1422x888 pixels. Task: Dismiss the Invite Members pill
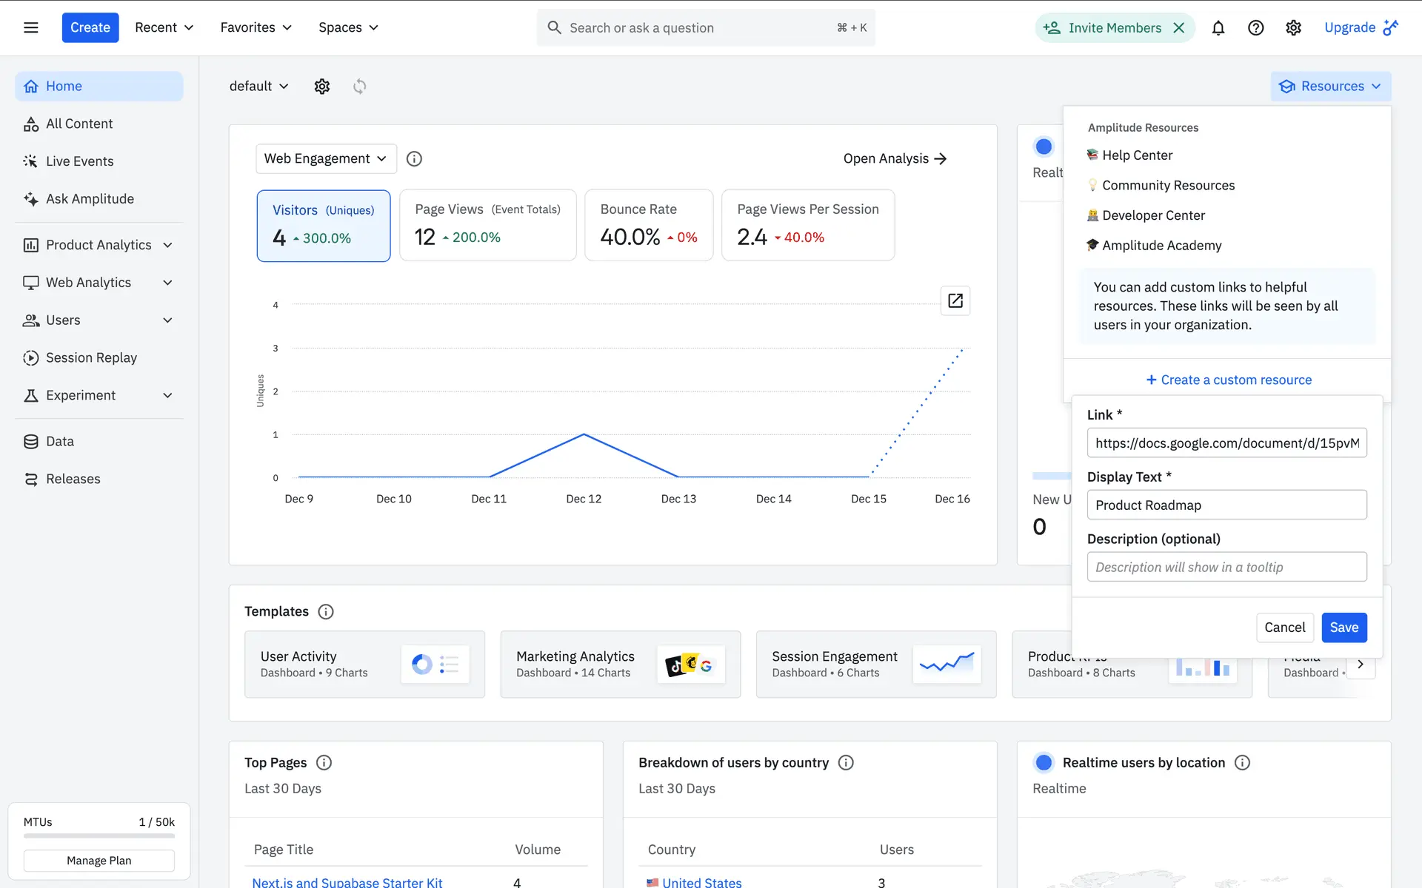point(1179,27)
